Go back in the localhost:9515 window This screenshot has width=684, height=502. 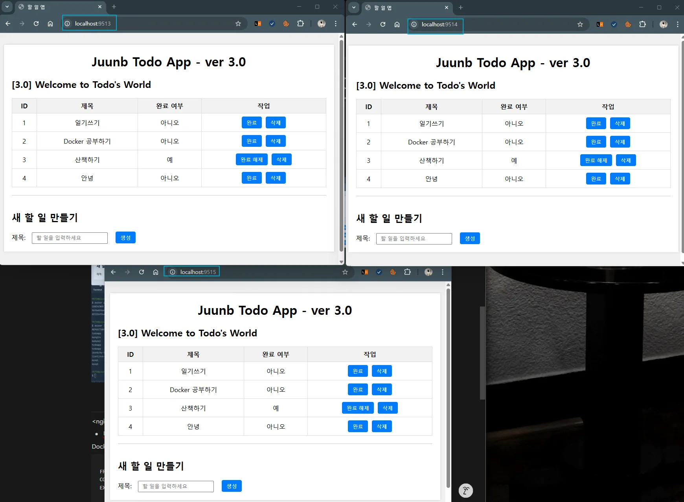(113, 272)
